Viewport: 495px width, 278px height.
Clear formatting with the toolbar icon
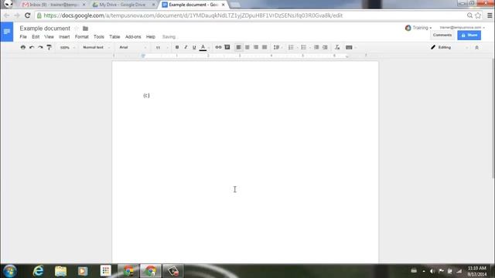coord(337,47)
